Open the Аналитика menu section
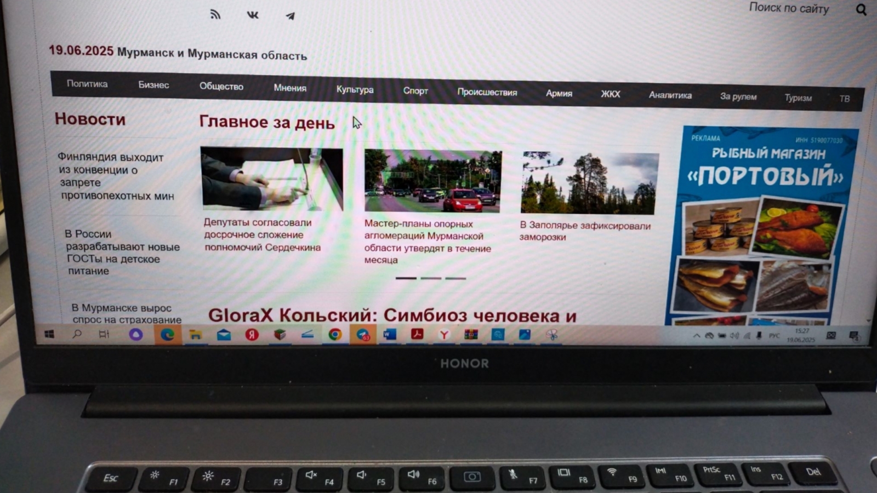Screen dimensions: 877x493 670,95
